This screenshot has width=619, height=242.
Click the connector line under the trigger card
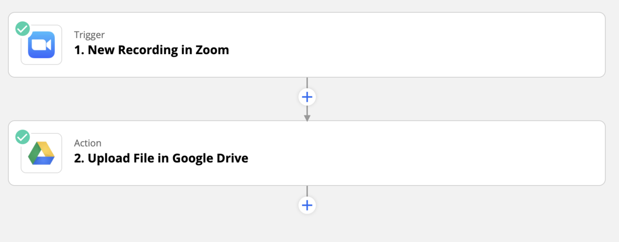(x=307, y=83)
